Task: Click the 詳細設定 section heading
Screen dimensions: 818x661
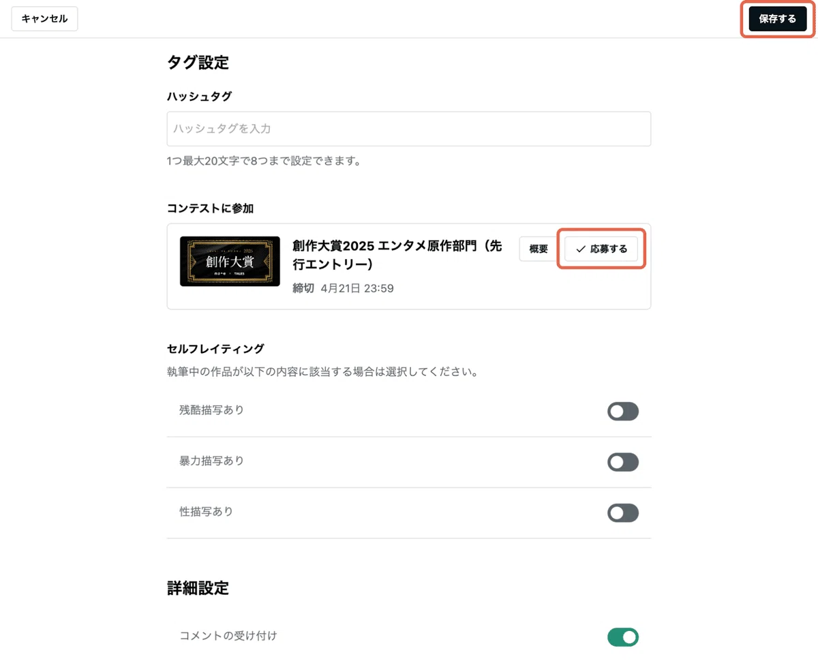Action: coord(198,588)
